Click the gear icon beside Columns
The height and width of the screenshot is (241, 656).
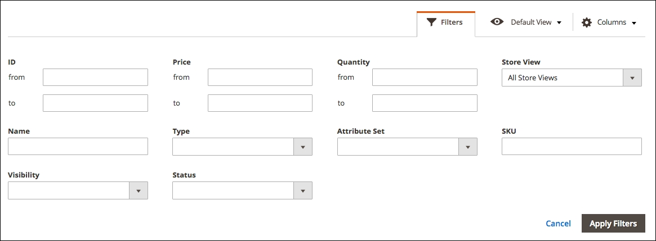pos(587,22)
